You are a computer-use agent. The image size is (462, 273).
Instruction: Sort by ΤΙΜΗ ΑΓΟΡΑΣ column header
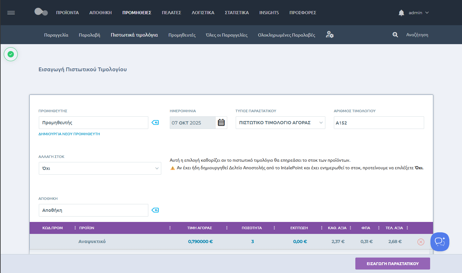[x=199, y=228]
